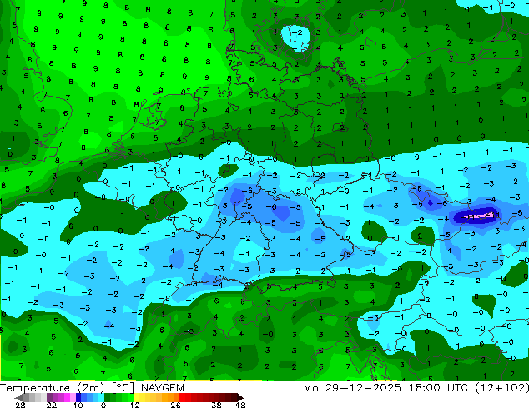Click the darkest green legend swatch above 0
Image resolution: width=529 pixels, height=408 pixels.
pyautogui.click(x=108, y=397)
